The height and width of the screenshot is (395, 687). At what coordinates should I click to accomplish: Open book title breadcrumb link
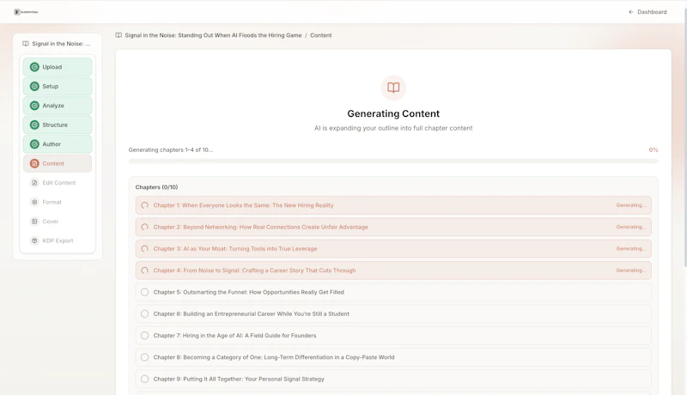click(213, 35)
